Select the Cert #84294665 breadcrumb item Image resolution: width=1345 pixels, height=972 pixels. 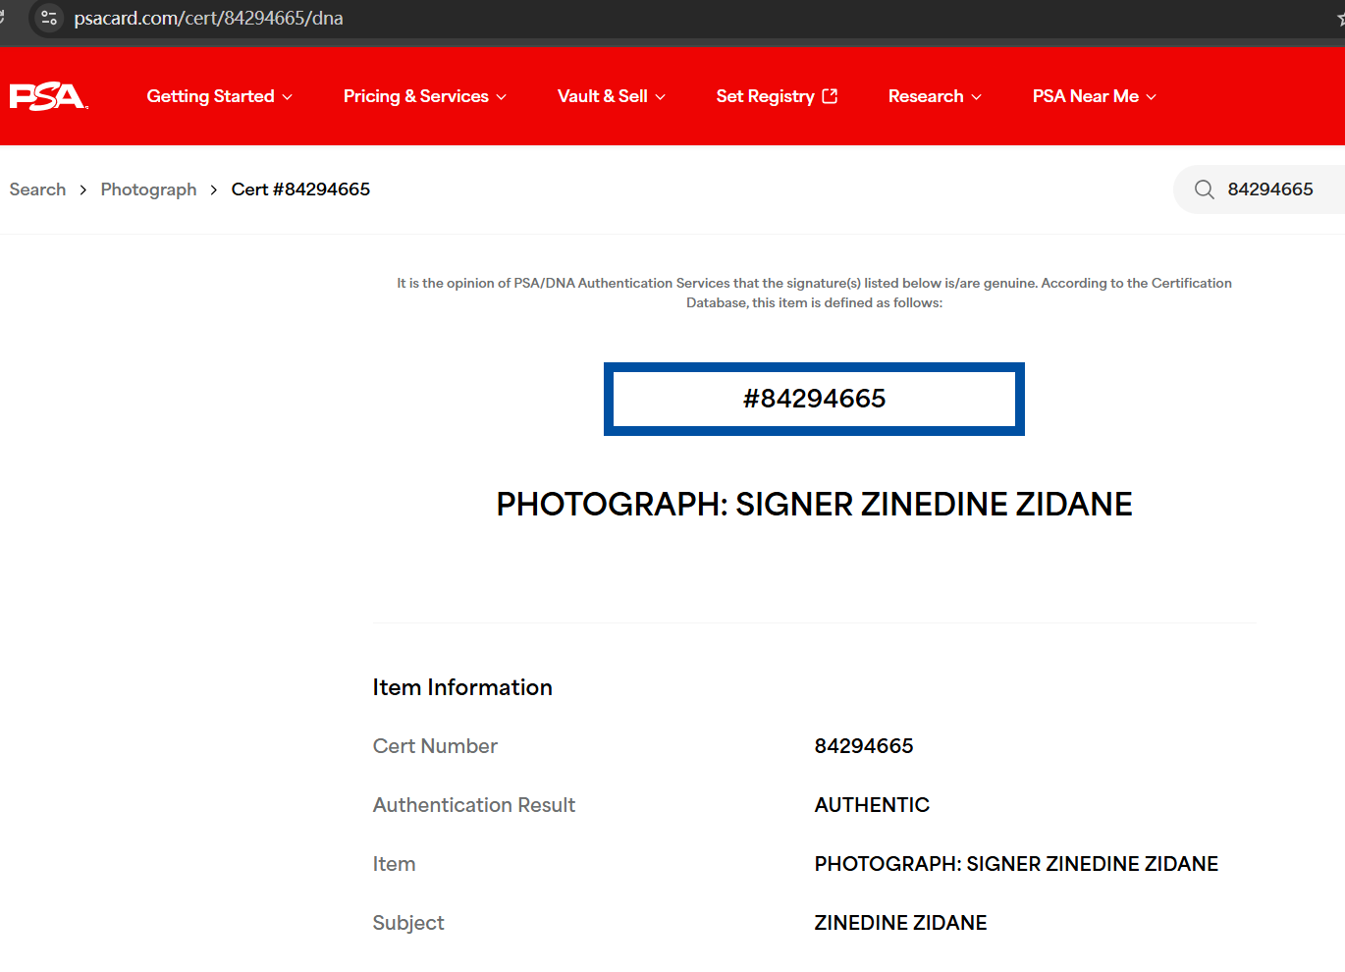(x=300, y=189)
